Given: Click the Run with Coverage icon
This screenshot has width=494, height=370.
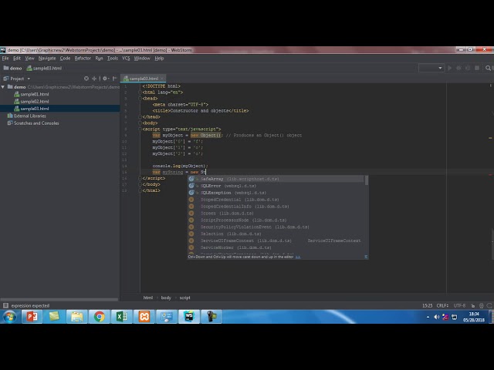Looking at the screenshot, I should (x=468, y=68).
